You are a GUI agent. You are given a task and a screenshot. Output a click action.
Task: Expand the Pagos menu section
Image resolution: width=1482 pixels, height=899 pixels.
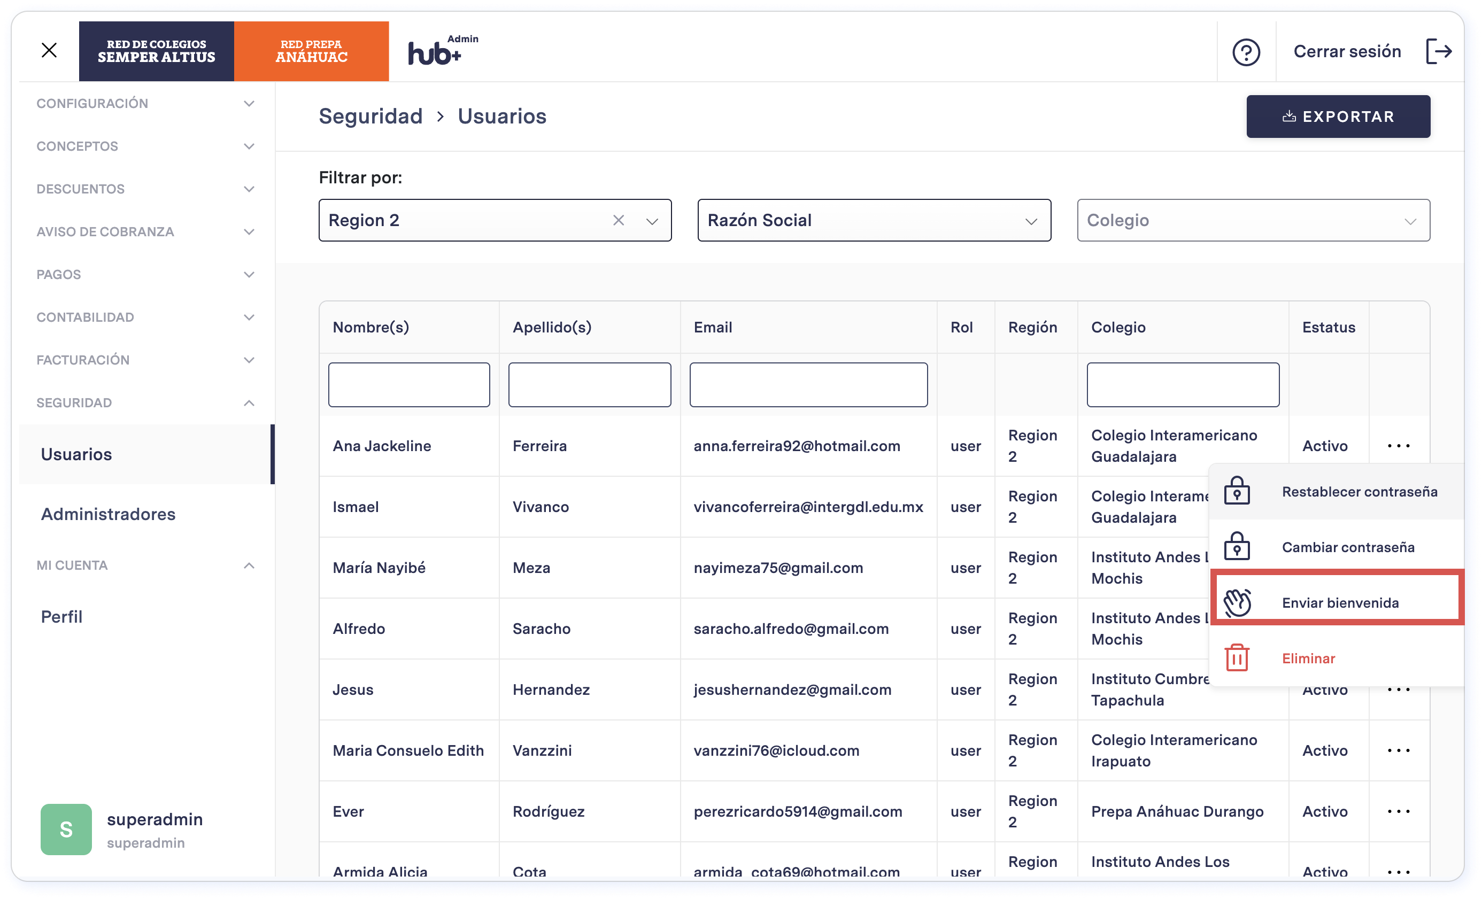tap(146, 274)
